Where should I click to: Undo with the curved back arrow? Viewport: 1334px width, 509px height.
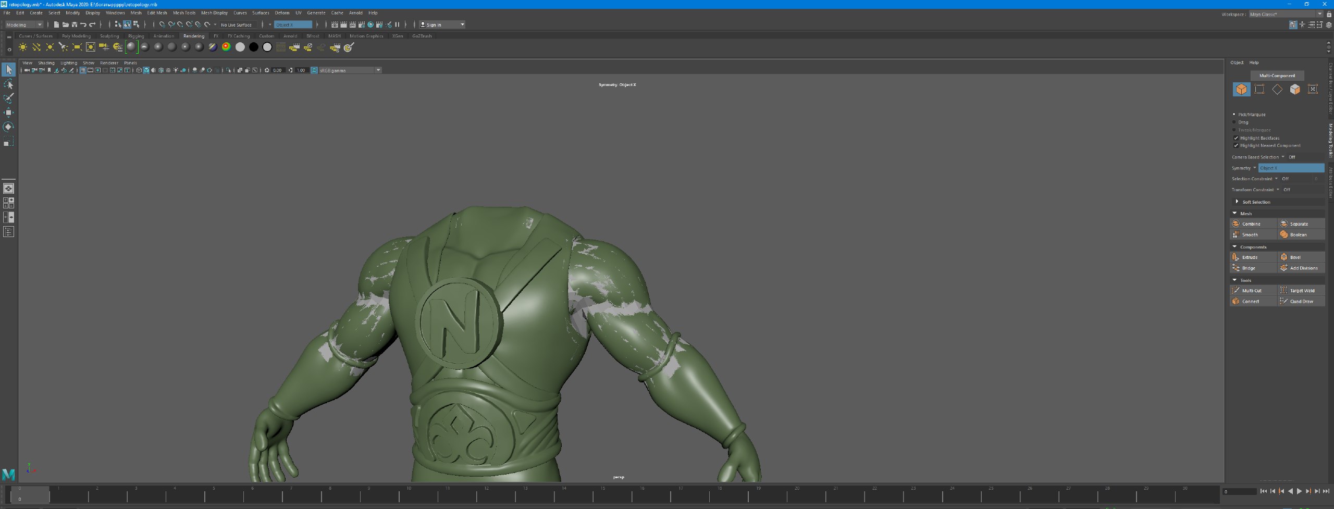tap(83, 24)
